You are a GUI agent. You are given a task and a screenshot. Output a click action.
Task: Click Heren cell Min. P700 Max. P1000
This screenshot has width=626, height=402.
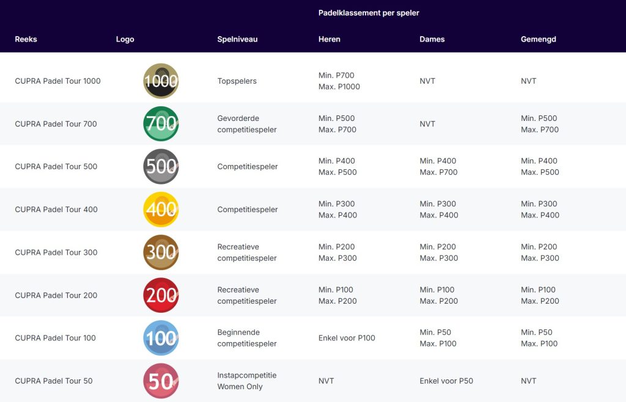[x=339, y=81]
